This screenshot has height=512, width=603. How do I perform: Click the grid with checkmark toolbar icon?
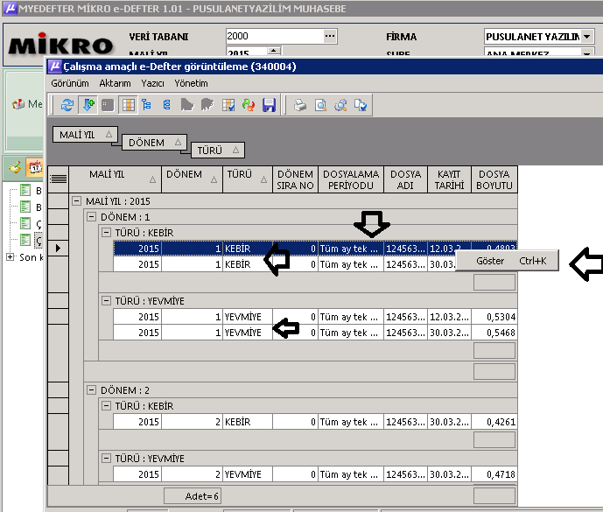(x=228, y=105)
